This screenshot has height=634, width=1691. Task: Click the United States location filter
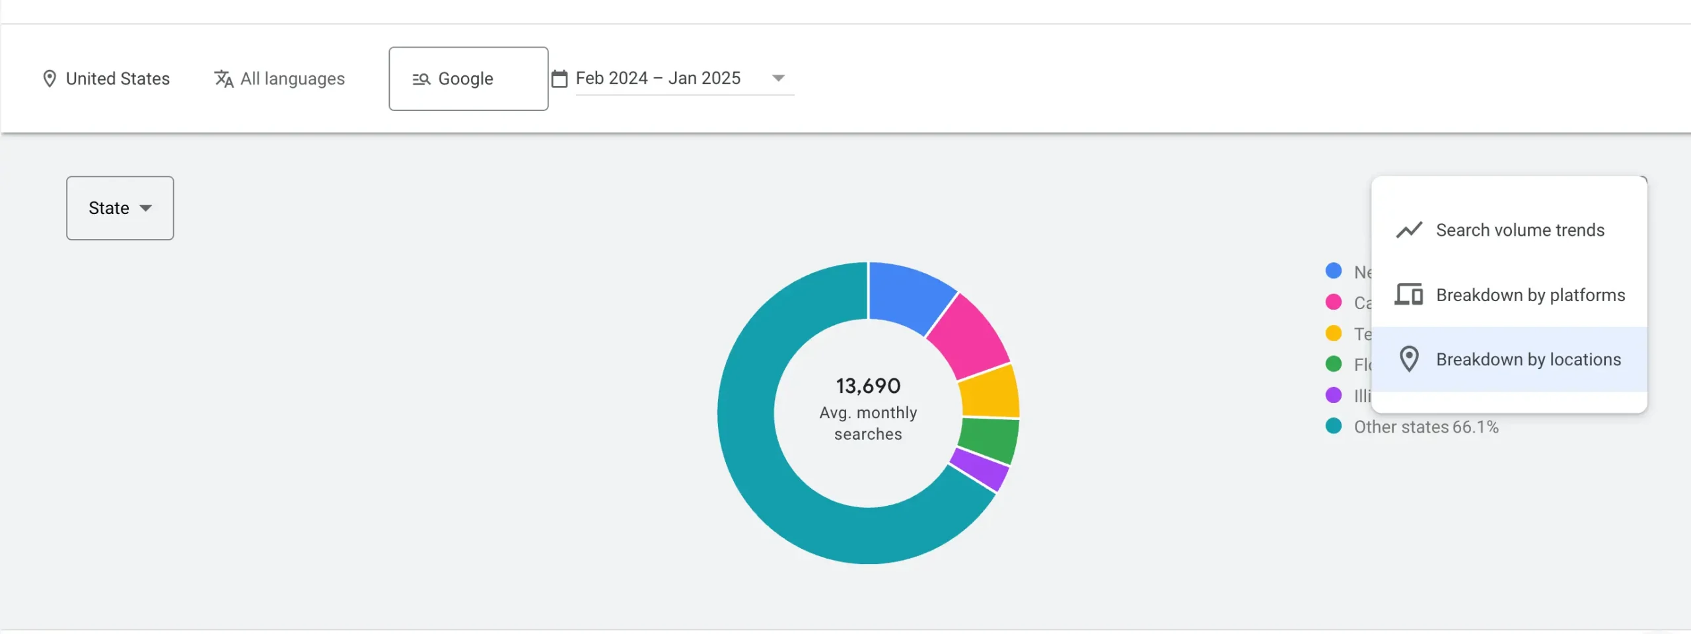click(118, 79)
